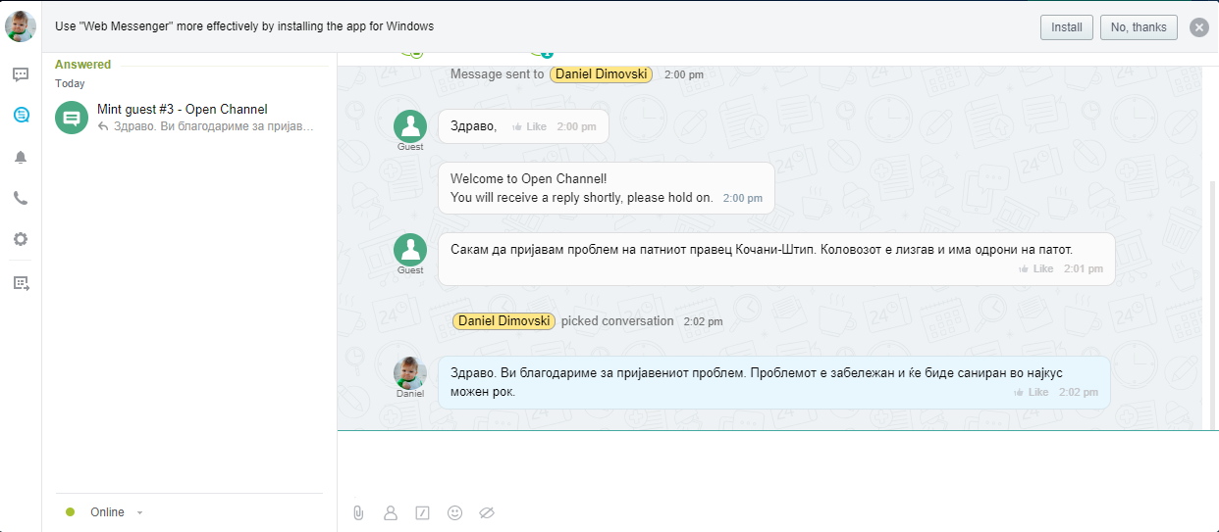Image resolution: width=1219 pixels, height=532 pixels.
Task: Like the guest's Кочани-Штип road message
Action: pos(1035,268)
